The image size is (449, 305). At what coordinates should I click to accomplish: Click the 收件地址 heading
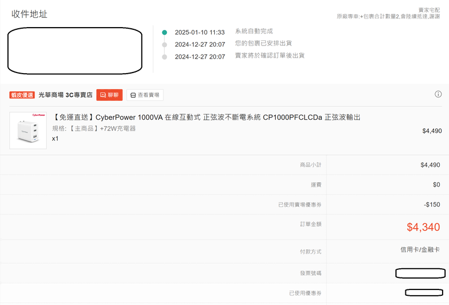coord(29,14)
